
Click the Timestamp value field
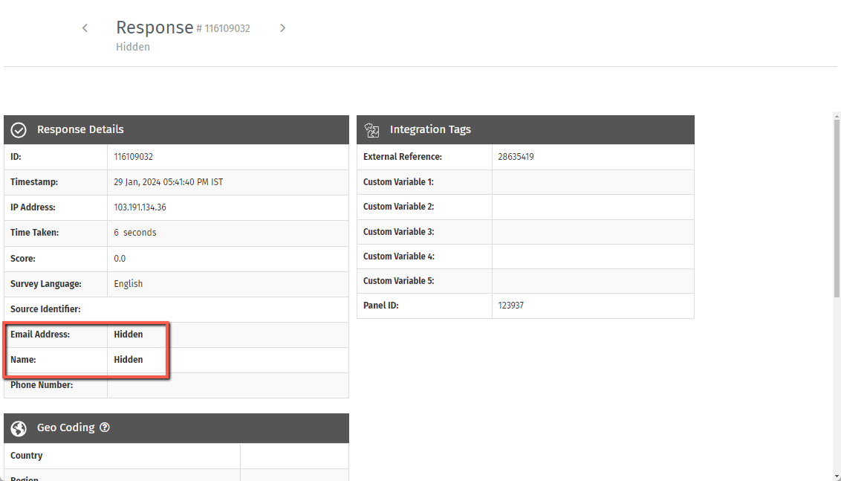click(169, 182)
